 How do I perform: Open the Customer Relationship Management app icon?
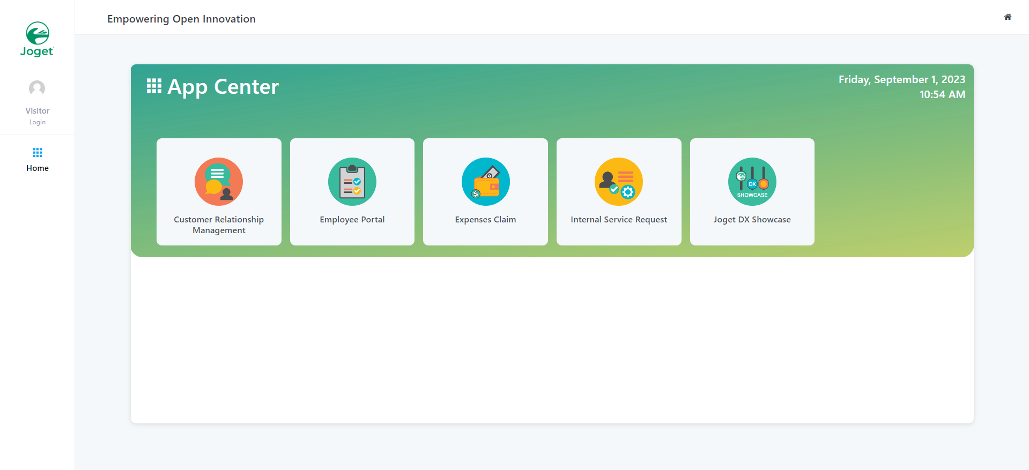tap(219, 182)
